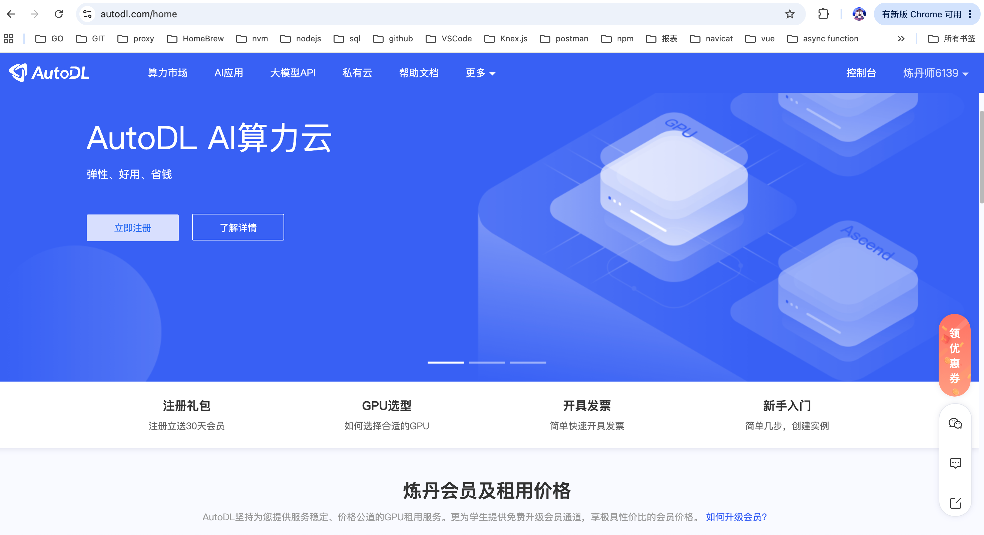Click the browser forward arrow
Viewport: 984px width, 535px height.
35,14
